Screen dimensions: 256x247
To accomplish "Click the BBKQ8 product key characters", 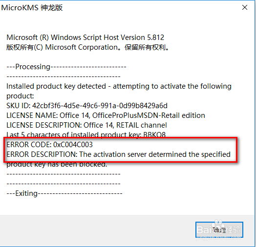I will point(154,134).
